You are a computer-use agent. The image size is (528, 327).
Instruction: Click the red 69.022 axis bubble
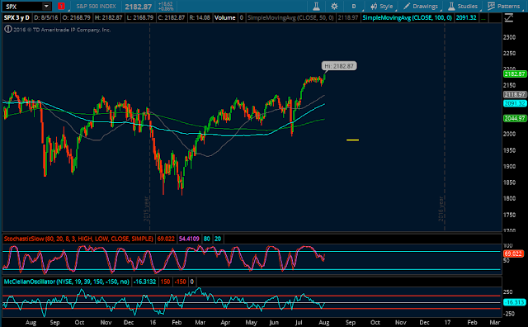point(514,254)
